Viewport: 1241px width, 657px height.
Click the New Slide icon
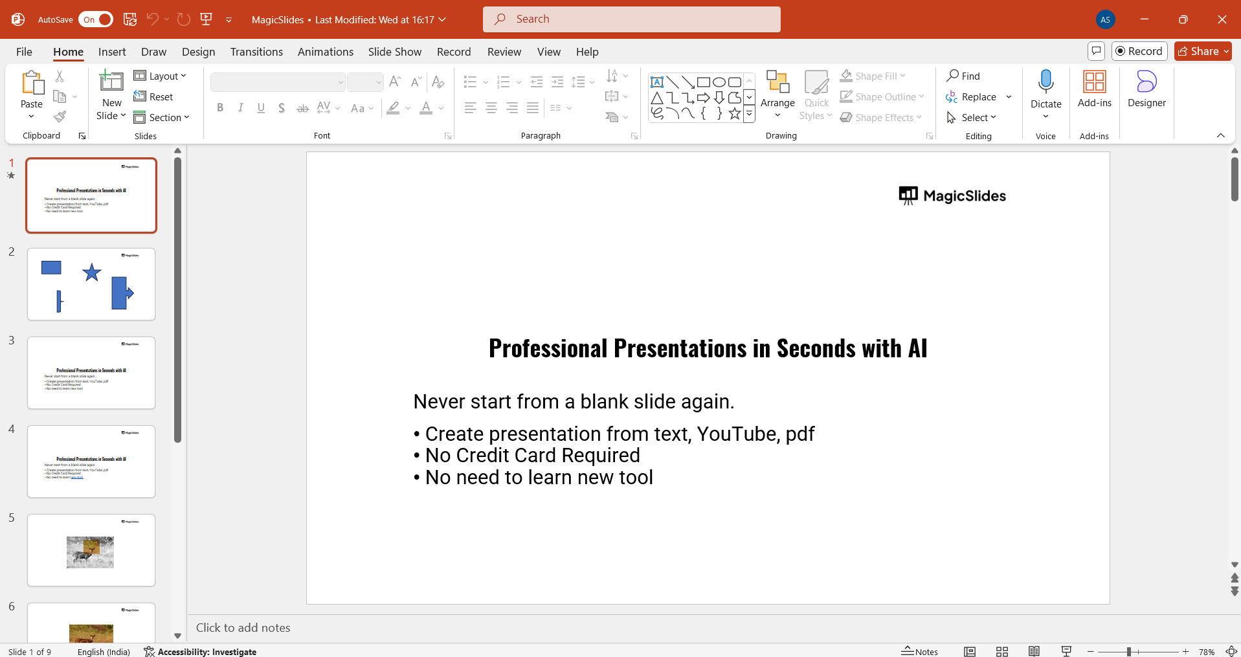coord(111,82)
